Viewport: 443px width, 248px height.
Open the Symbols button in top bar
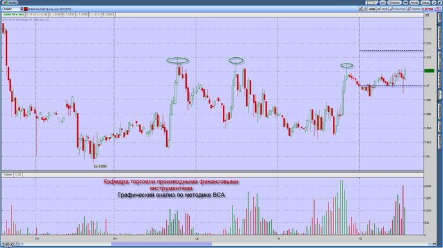pos(395,3)
